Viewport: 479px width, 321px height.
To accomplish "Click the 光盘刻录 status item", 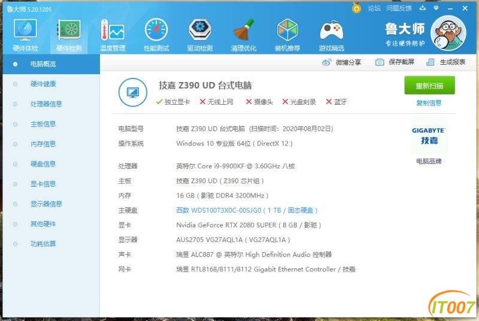I will [x=299, y=102].
